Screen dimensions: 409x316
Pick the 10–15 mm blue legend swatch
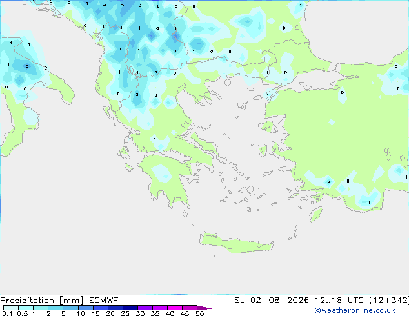click(x=85, y=308)
